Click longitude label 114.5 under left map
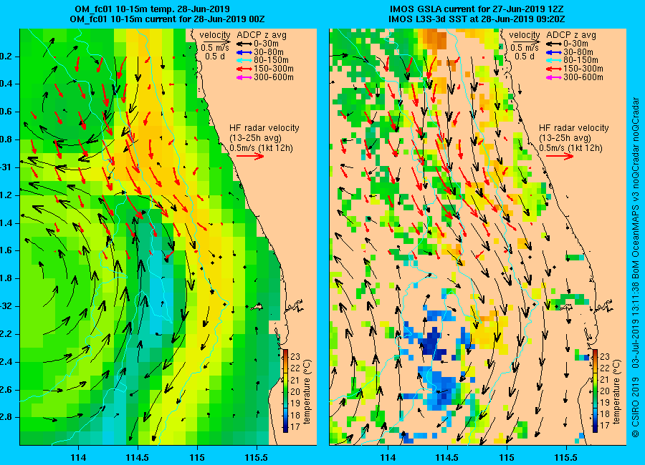Viewport: 645px width, 465px height. click(x=138, y=457)
